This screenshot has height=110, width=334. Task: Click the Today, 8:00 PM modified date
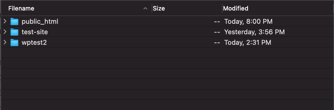[248, 21]
